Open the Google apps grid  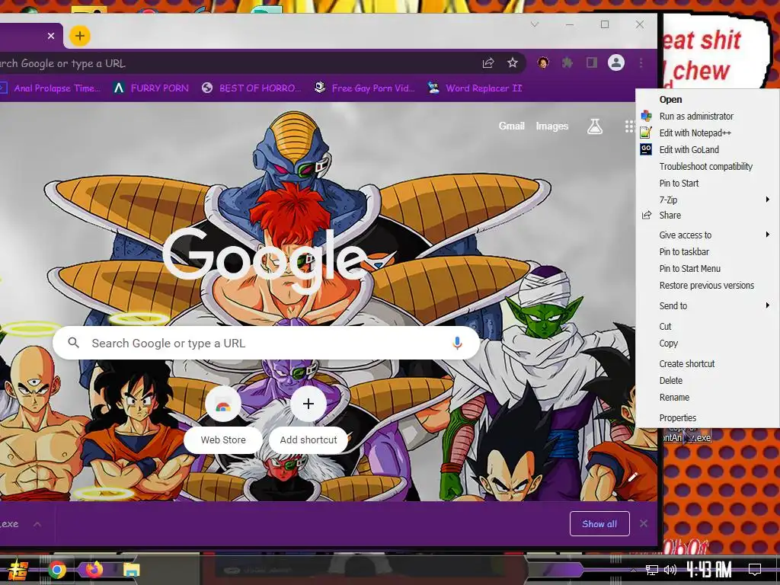click(630, 126)
